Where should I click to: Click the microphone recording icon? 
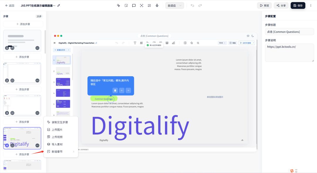point(157,6)
